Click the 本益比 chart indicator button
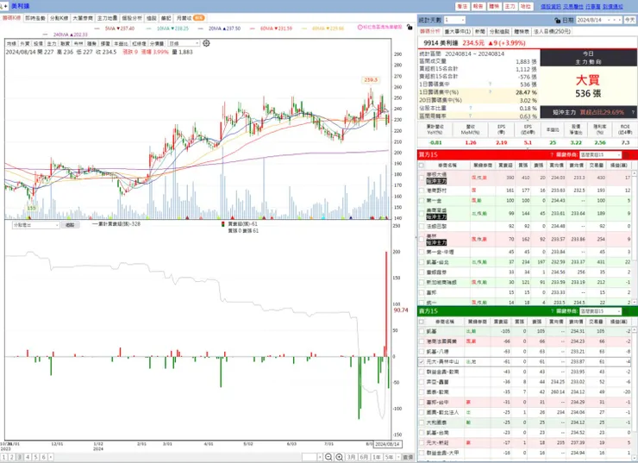638x463 pixels. coord(121,43)
